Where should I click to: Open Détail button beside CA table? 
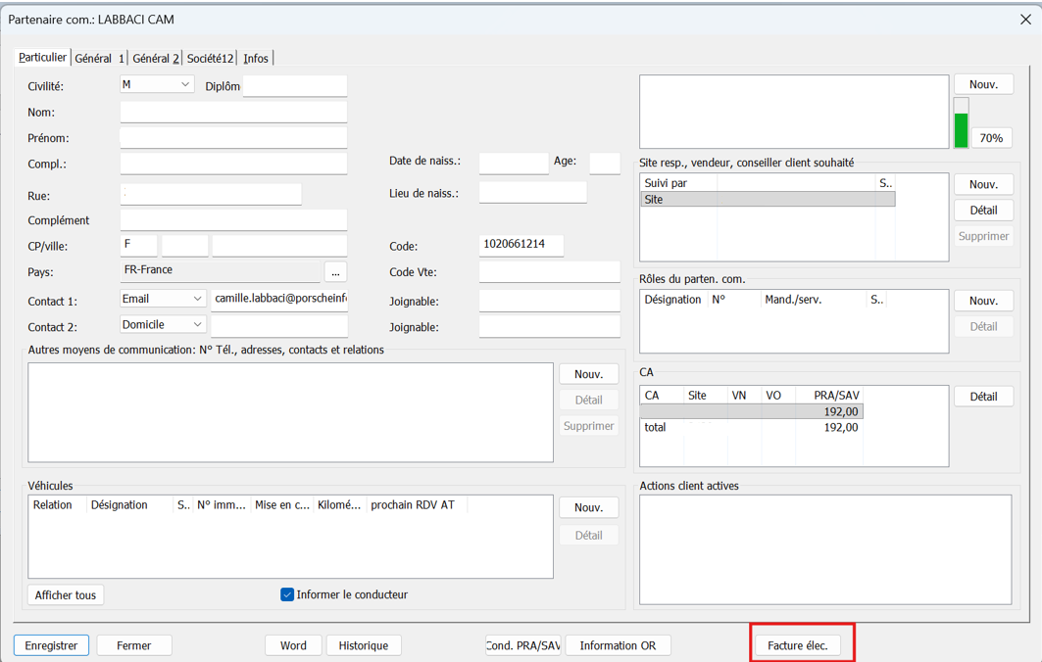coord(983,397)
